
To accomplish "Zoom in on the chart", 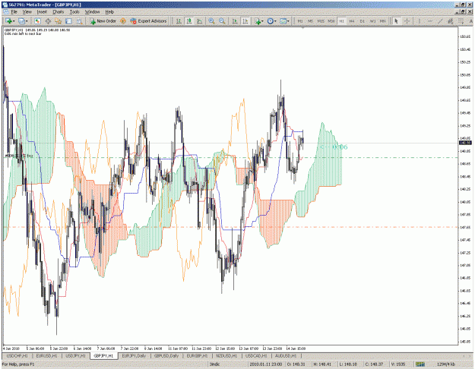I will point(211,21).
